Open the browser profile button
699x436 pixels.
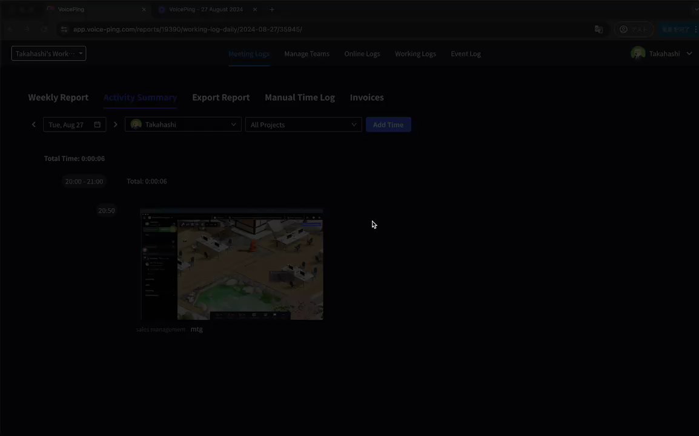coord(634,30)
